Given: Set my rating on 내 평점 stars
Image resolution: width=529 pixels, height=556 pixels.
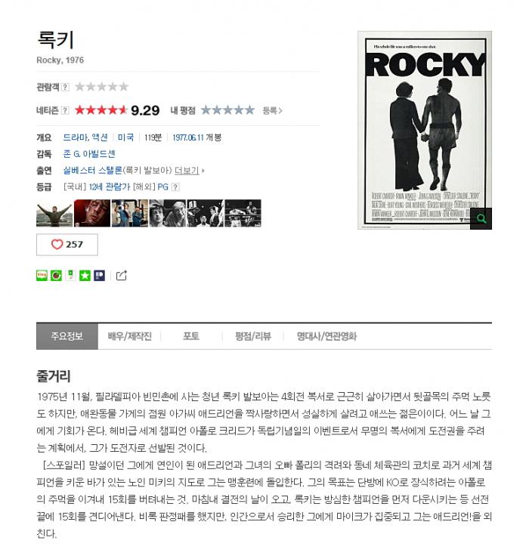Looking at the screenshot, I should pyautogui.click(x=227, y=110).
